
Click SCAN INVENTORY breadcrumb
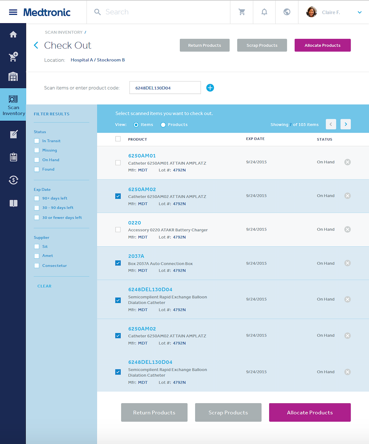click(x=63, y=32)
